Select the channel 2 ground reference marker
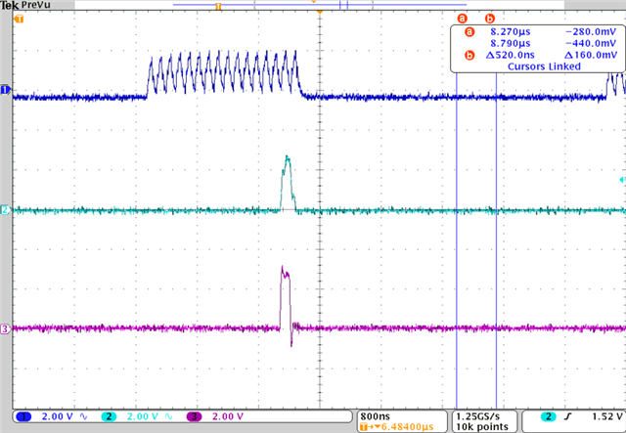 pyautogui.click(x=5, y=210)
